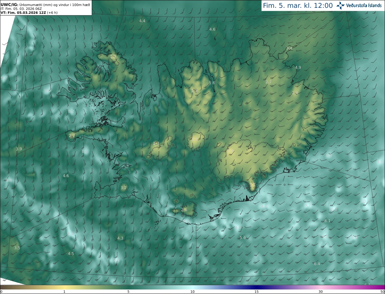This screenshot has width=385, height=294.
Task: Select the 'Fim. 5. mar. kl. 12:00' header
Action: pyautogui.click(x=298, y=5)
